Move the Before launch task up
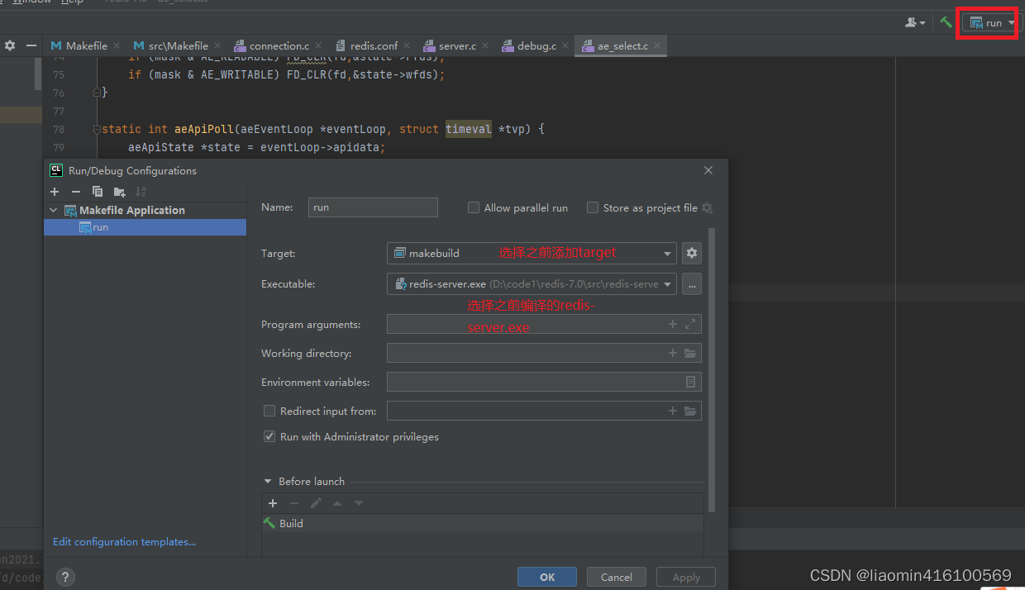 point(337,503)
